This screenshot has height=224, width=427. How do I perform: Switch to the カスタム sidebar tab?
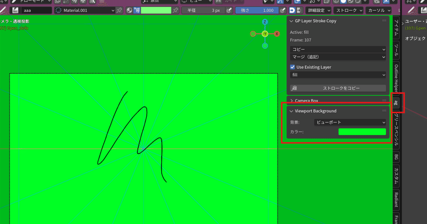tap(396, 176)
